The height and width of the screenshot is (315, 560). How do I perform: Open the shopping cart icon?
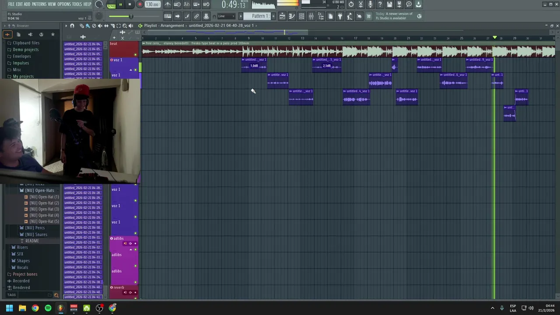tap(368, 16)
